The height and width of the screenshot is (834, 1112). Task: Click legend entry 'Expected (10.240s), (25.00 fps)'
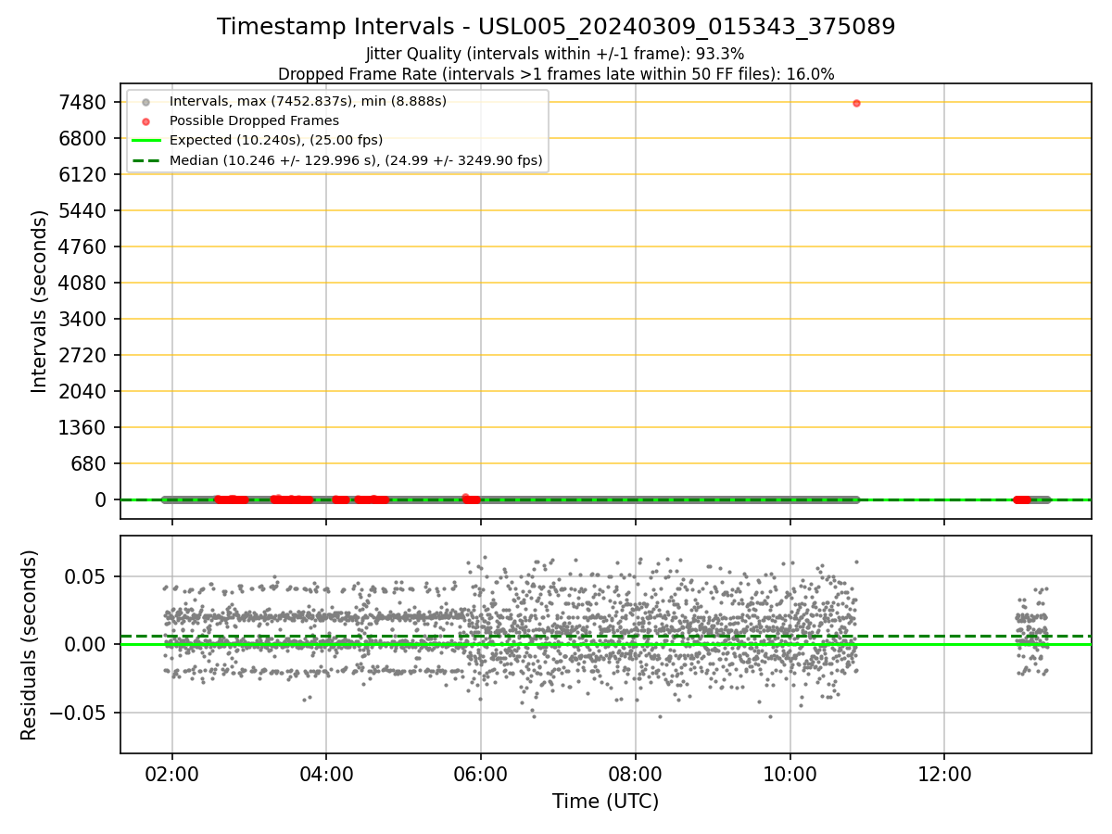click(276, 141)
